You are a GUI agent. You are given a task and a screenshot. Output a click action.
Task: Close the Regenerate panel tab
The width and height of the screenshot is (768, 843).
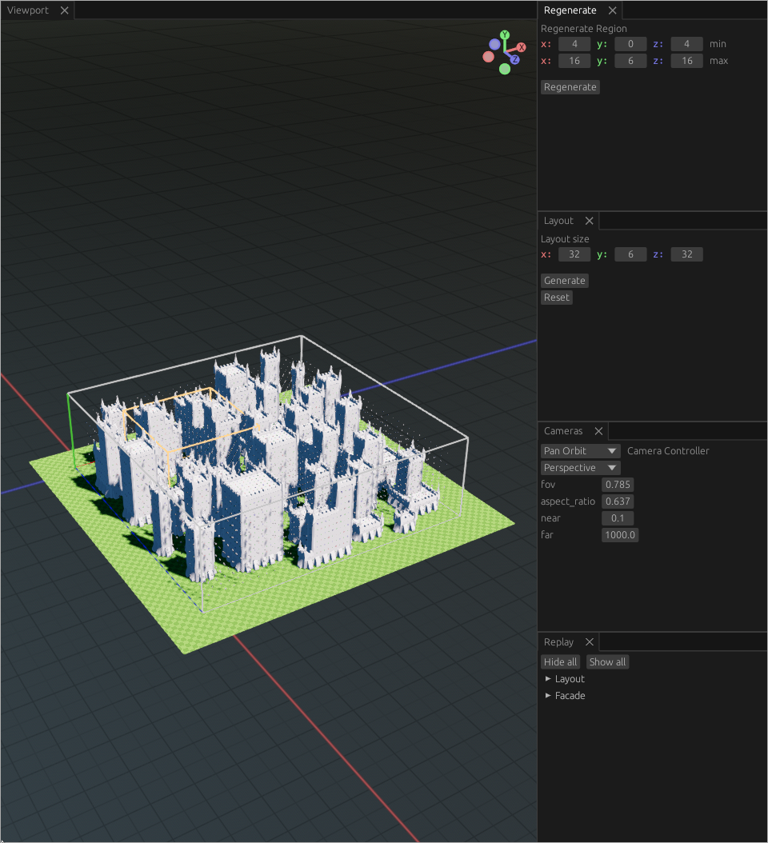coord(612,10)
